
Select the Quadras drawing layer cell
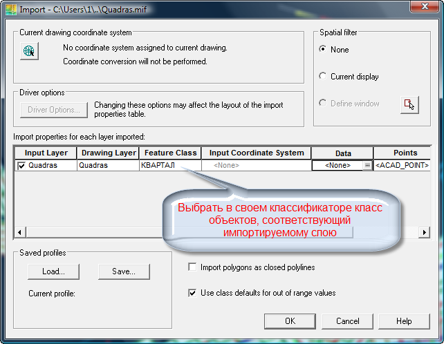tap(108, 165)
